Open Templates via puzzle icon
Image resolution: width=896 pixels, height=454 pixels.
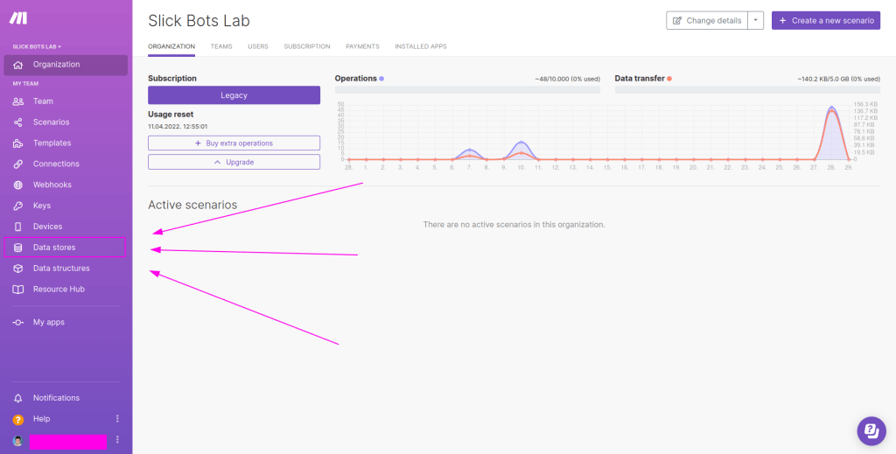(18, 143)
